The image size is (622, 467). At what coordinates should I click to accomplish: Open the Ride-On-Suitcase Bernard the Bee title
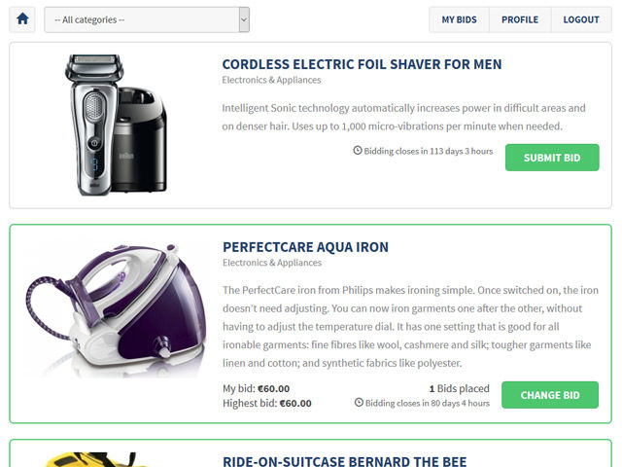pyautogui.click(x=344, y=460)
